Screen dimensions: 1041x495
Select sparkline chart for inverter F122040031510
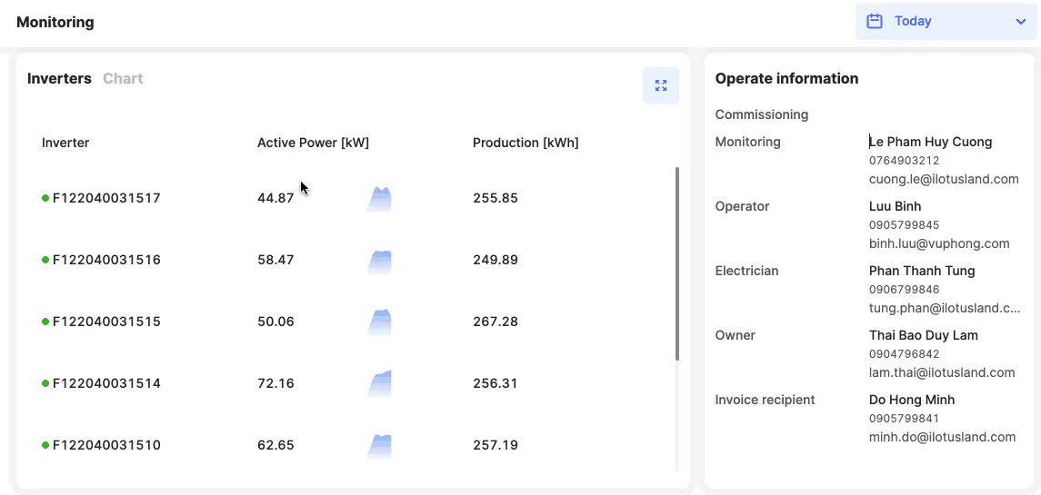pos(379,446)
